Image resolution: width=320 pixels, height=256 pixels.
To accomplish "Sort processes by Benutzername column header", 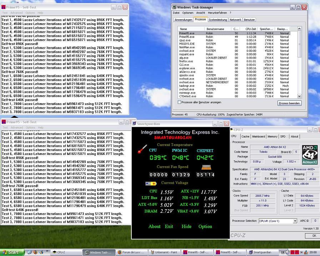I will click(218, 29).
